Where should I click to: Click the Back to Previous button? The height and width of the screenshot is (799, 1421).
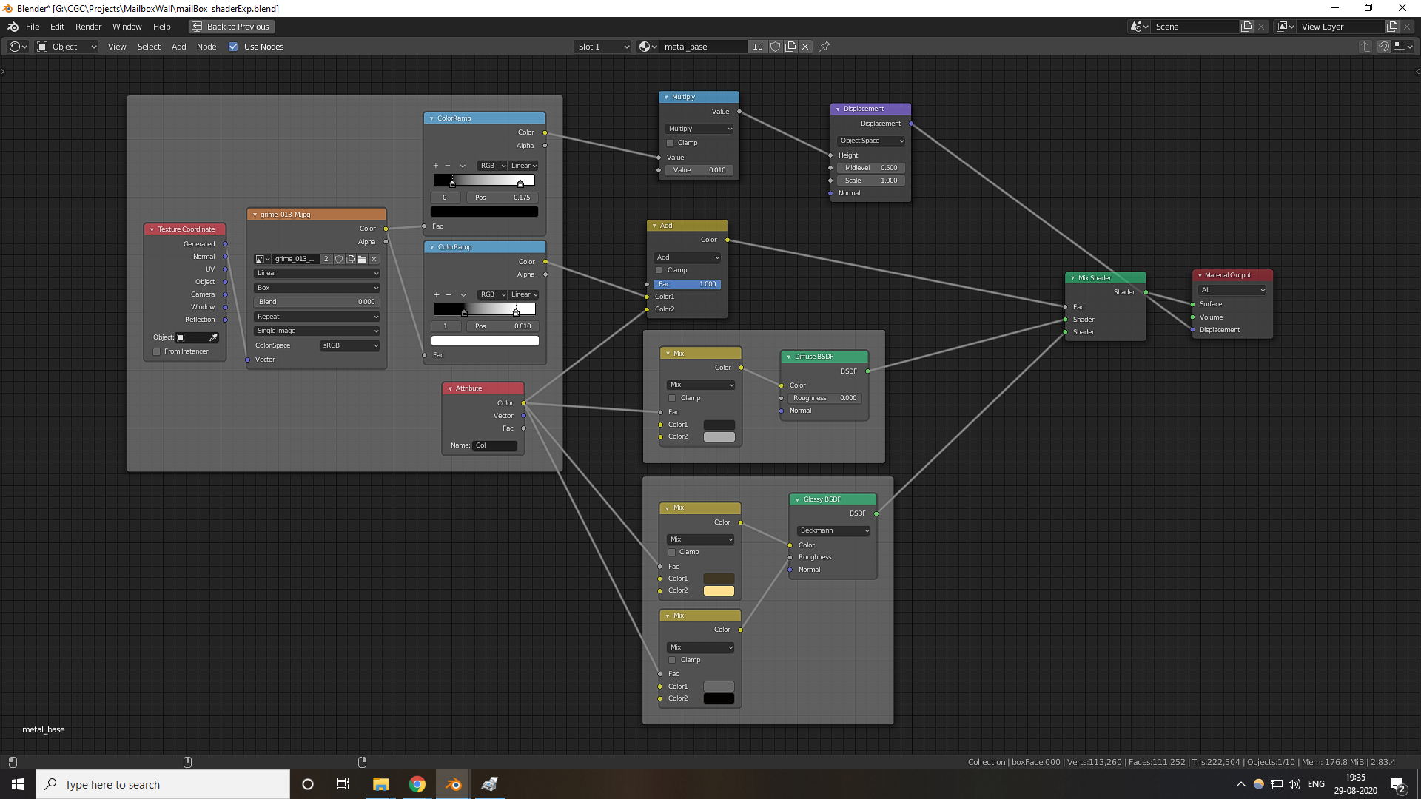pos(231,27)
